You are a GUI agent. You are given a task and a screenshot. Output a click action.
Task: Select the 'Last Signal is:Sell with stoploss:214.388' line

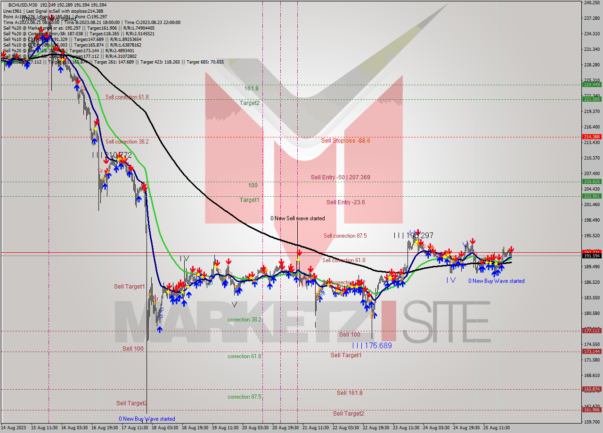click(x=65, y=10)
